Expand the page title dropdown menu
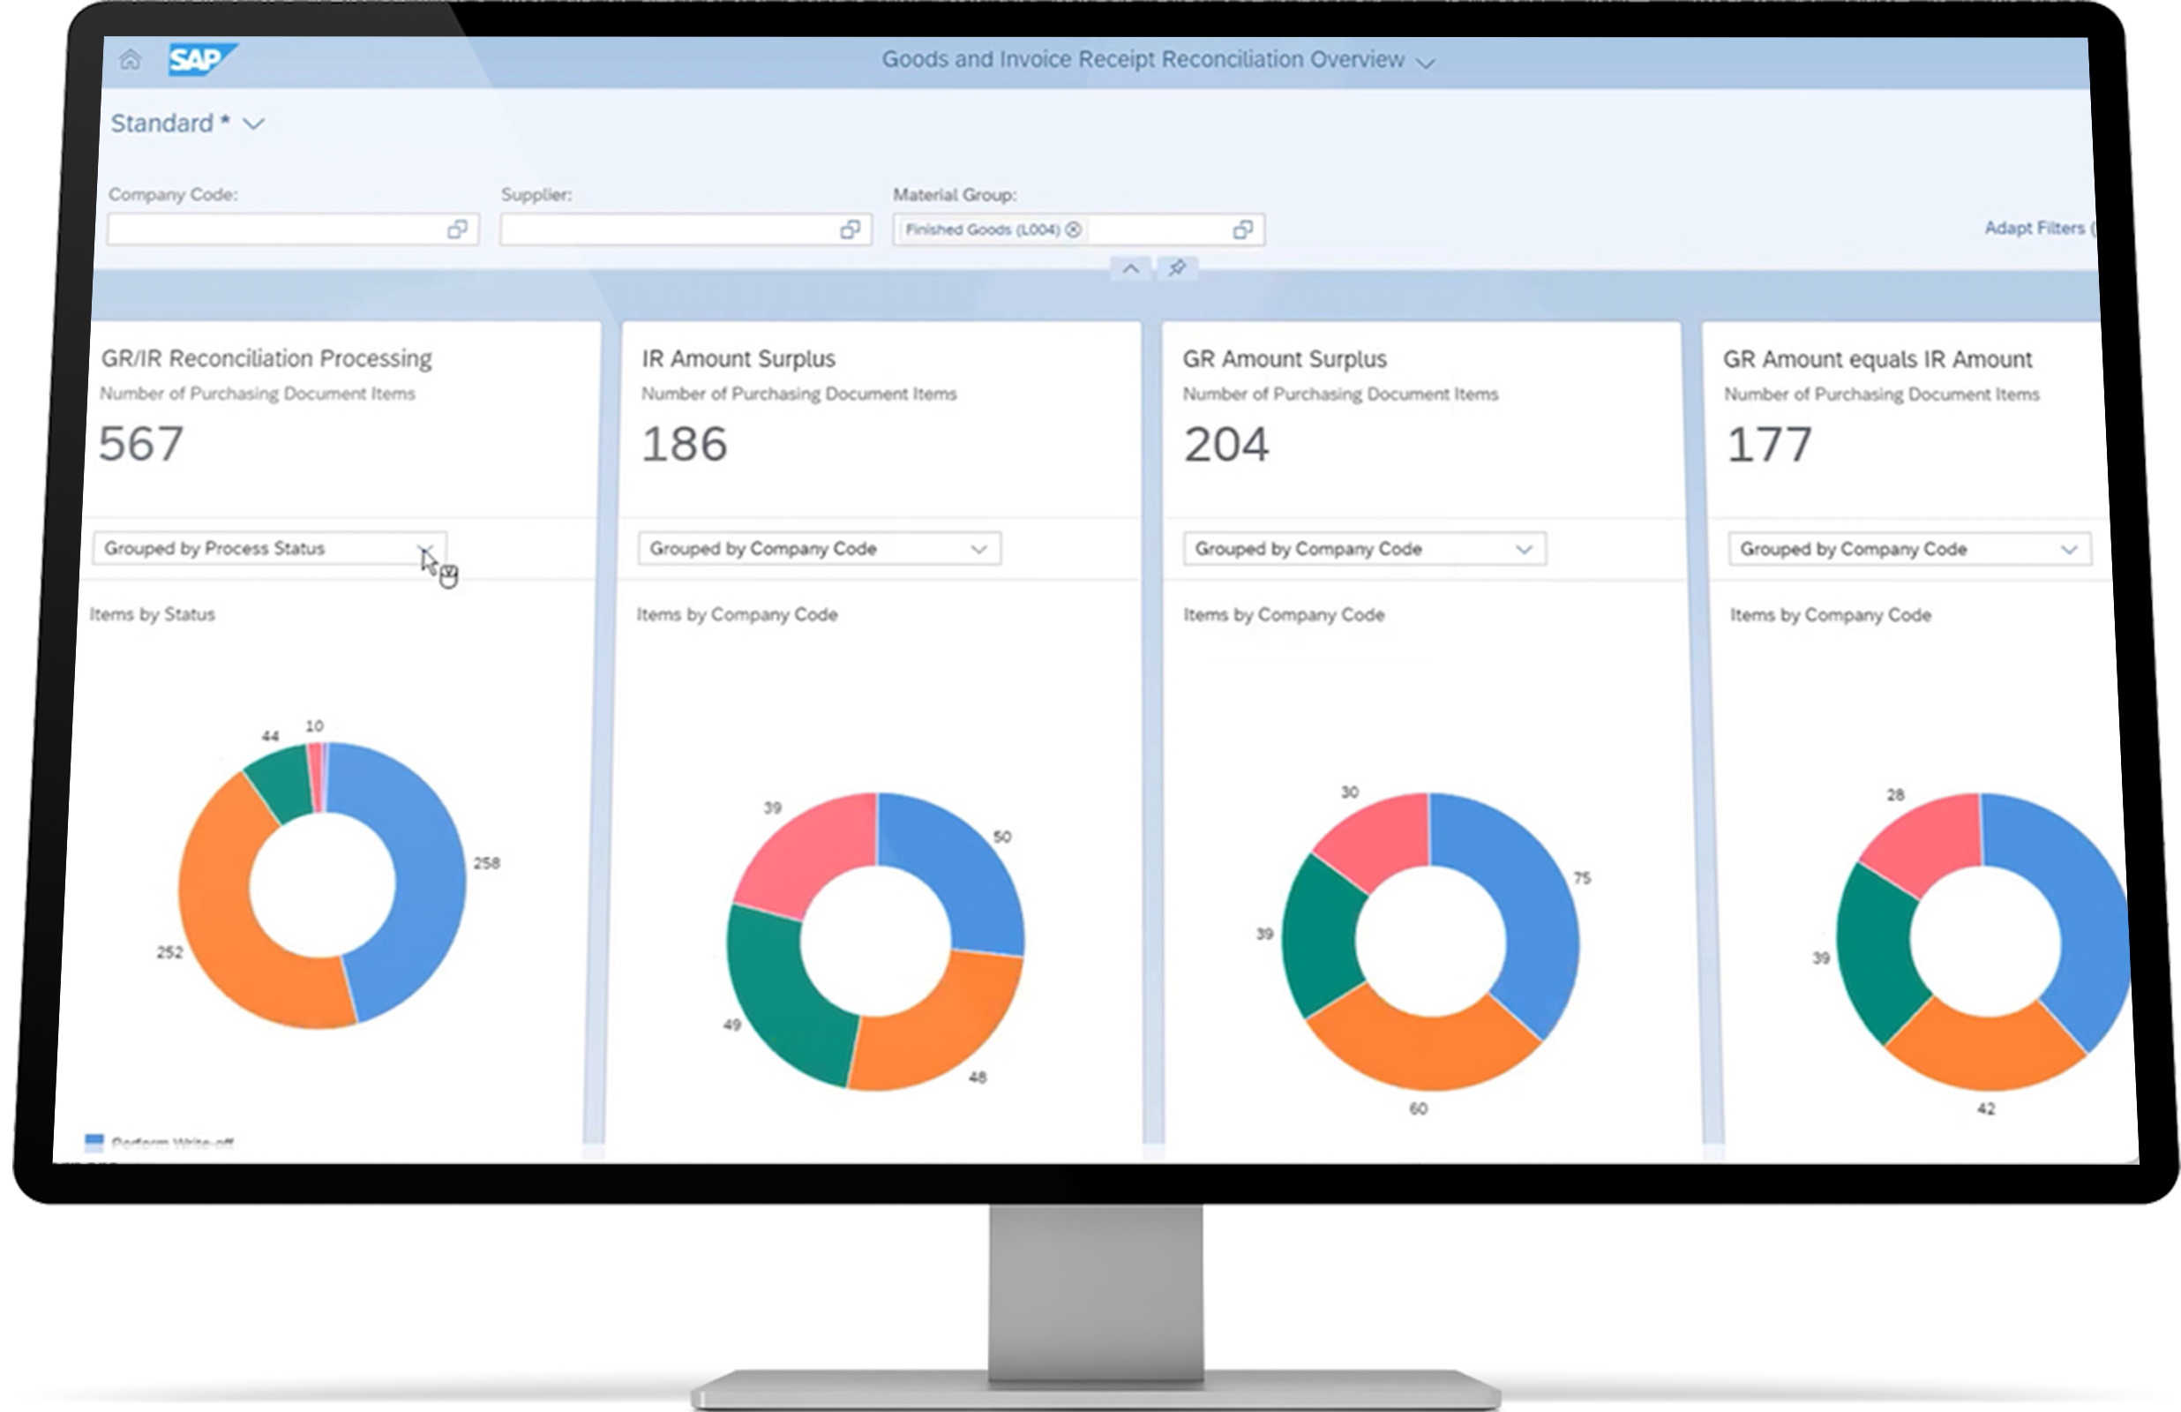This screenshot has width=2181, height=1412. coord(1425,63)
